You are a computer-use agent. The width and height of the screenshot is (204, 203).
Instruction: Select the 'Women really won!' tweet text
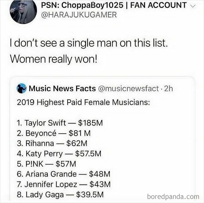click(x=54, y=59)
